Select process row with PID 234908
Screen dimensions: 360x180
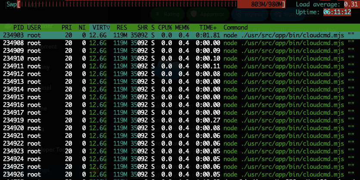180,43
